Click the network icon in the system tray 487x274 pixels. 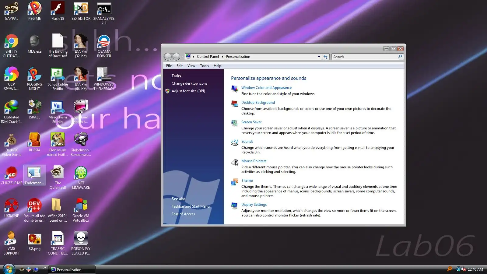(458, 269)
